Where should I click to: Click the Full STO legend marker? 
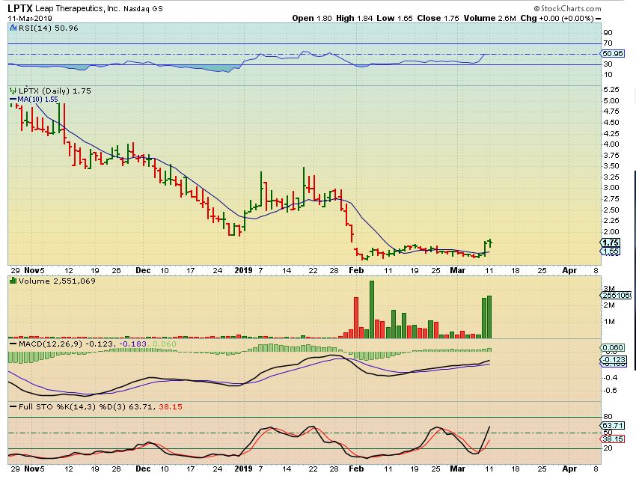(12, 406)
